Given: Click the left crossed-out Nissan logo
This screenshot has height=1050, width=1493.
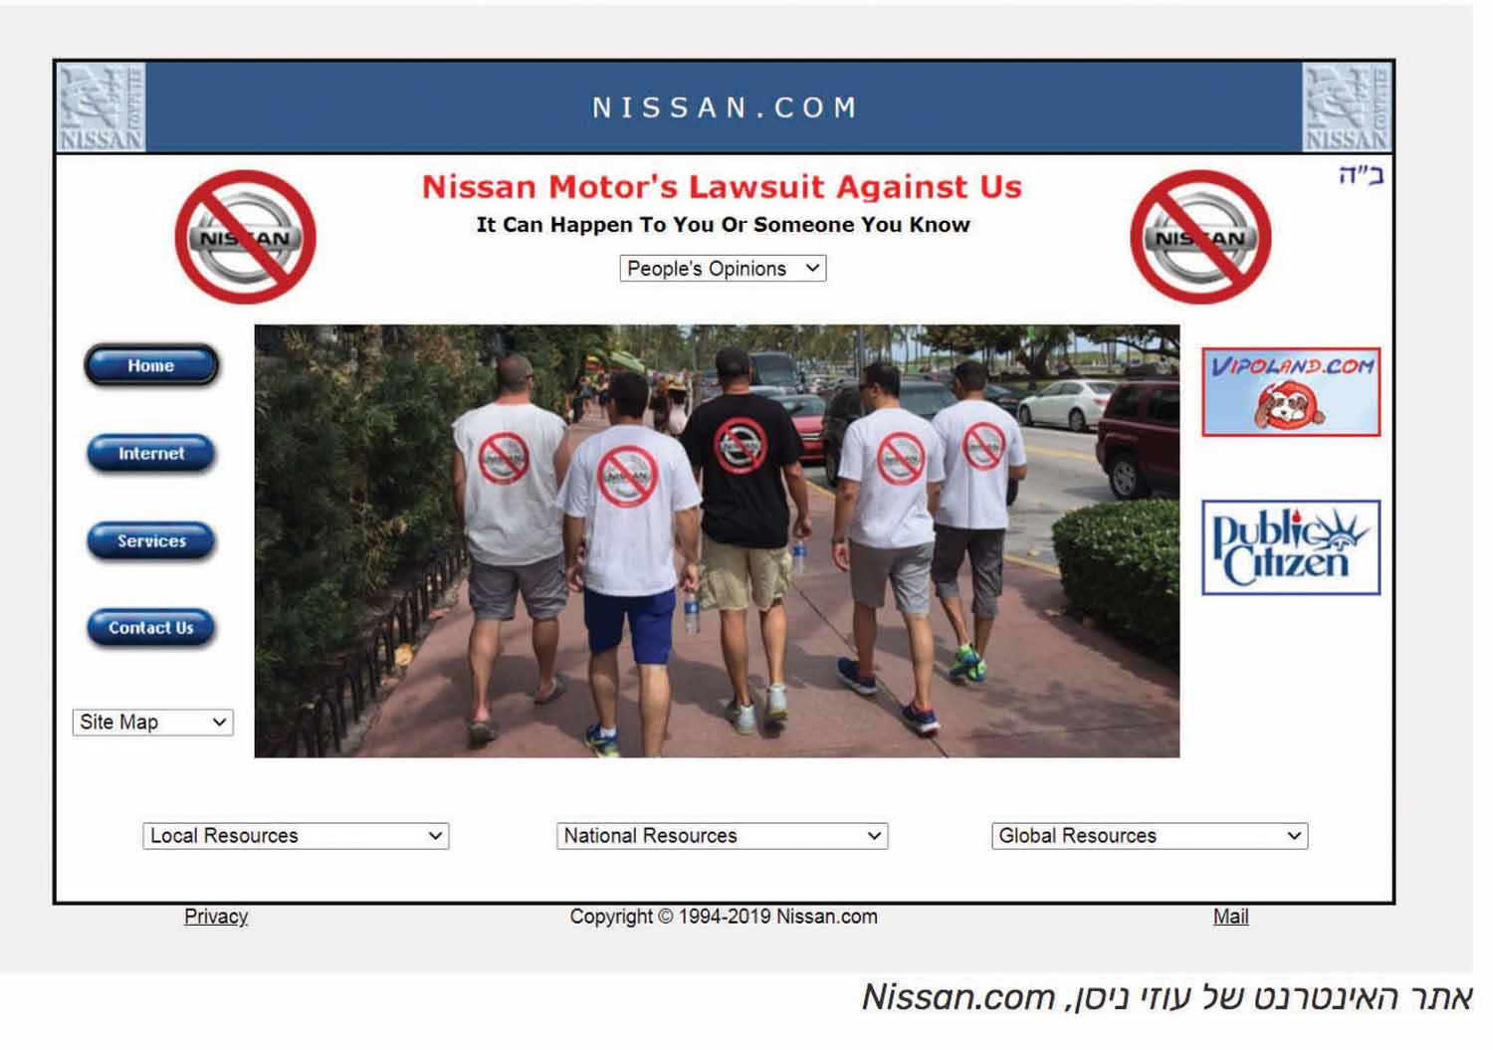Looking at the screenshot, I should [x=245, y=237].
